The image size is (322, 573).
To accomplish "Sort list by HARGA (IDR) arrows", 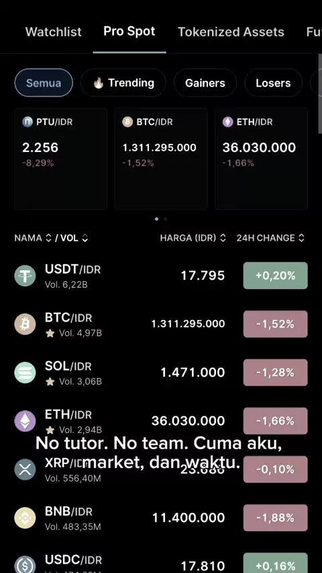I will (x=223, y=238).
